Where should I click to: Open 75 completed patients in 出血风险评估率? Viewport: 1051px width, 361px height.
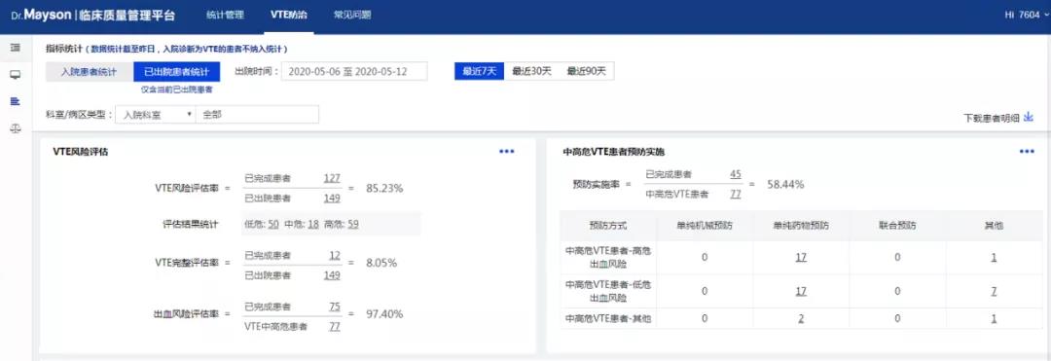coord(334,307)
